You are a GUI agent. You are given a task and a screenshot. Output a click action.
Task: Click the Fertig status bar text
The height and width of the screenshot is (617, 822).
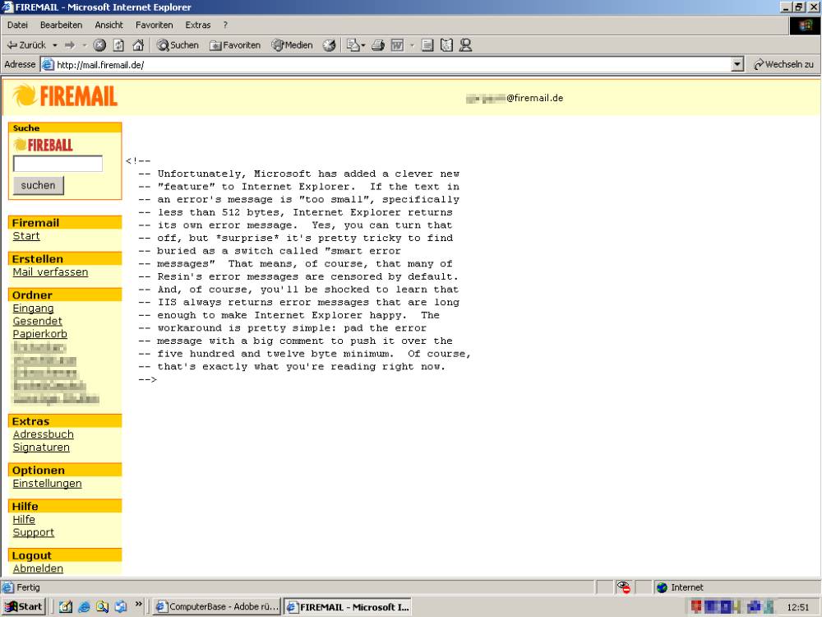(28, 587)
